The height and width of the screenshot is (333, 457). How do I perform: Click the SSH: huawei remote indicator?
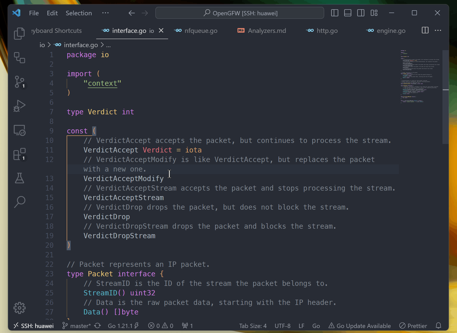(x=34, y=326)
